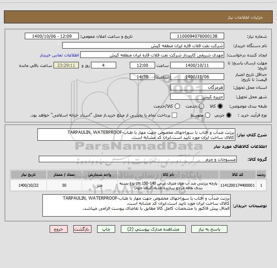Click the general description text box

[136, 135]
